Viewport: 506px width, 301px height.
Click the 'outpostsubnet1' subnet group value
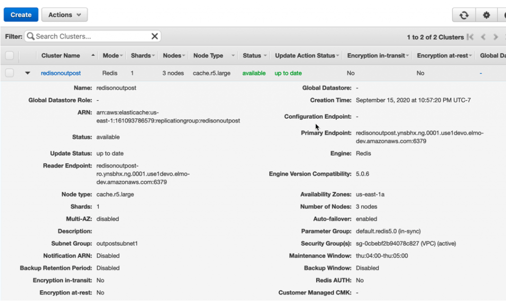pos(117,243)
